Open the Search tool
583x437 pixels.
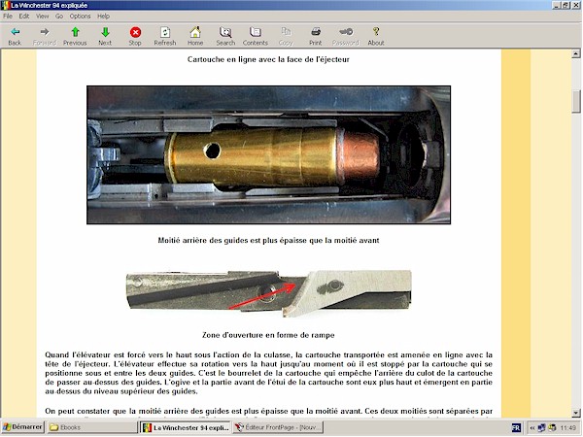225,36
